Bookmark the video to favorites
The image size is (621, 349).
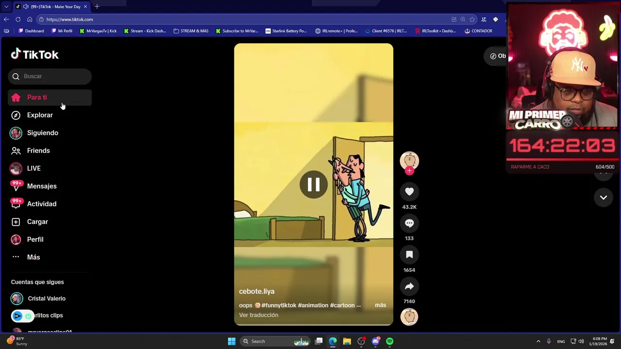[409, 254]
